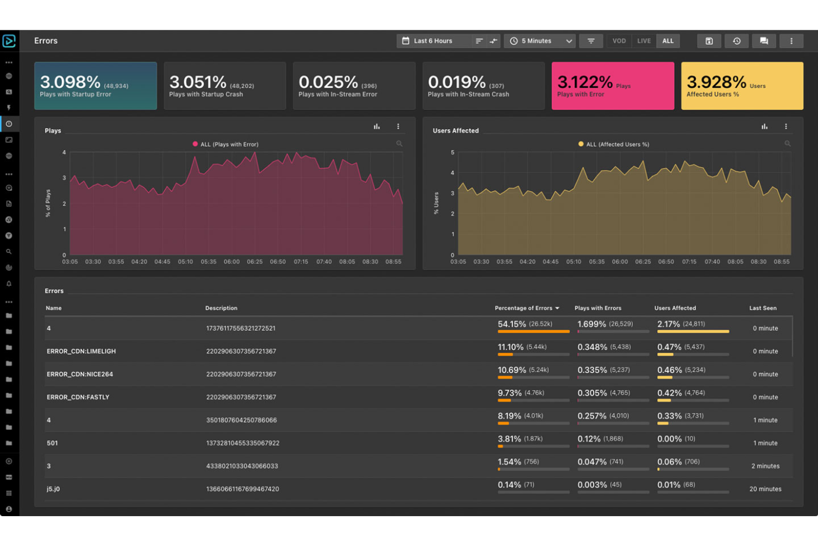Click the lightning bolt icon in the sidebar
Screen dimensions: 818x546
tap(9, 107)
